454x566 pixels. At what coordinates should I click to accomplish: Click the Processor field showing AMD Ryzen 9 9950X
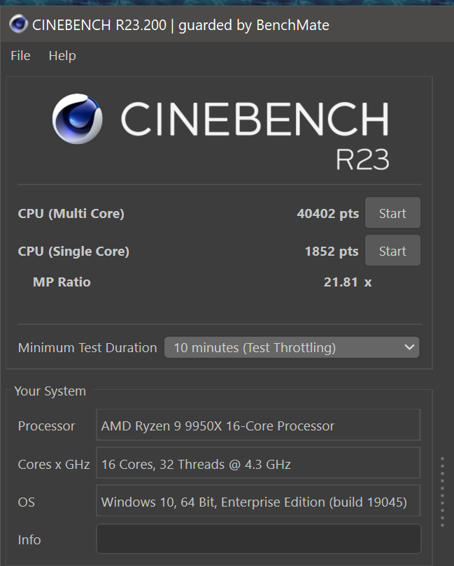pos(257,426)
